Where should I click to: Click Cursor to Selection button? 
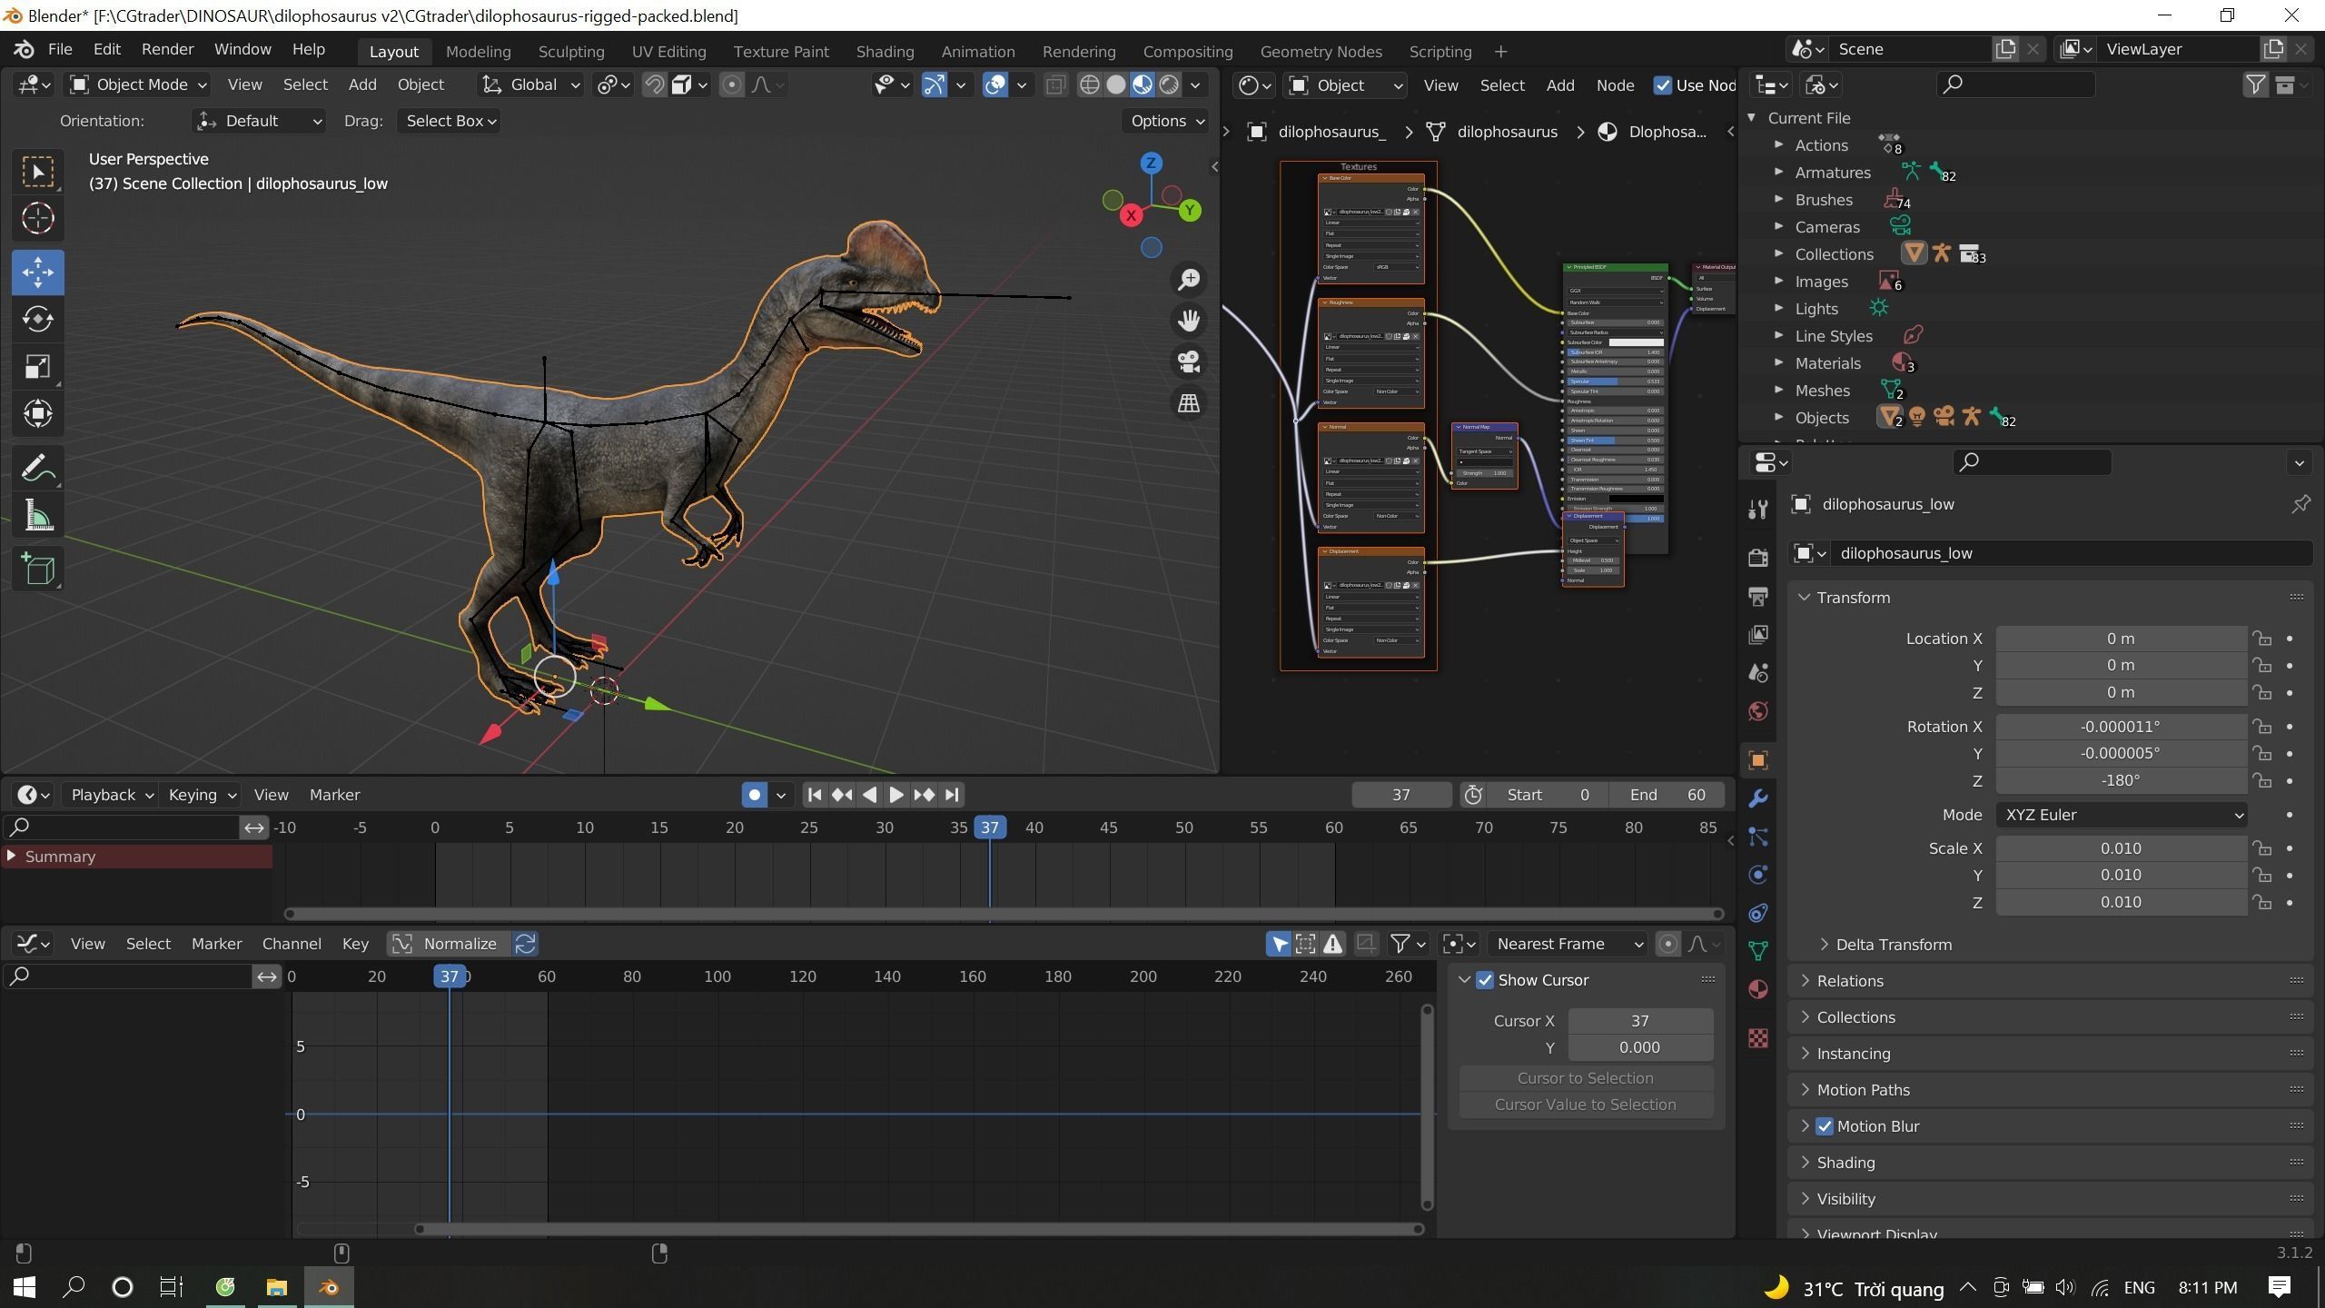(x=1585, y=1078)
